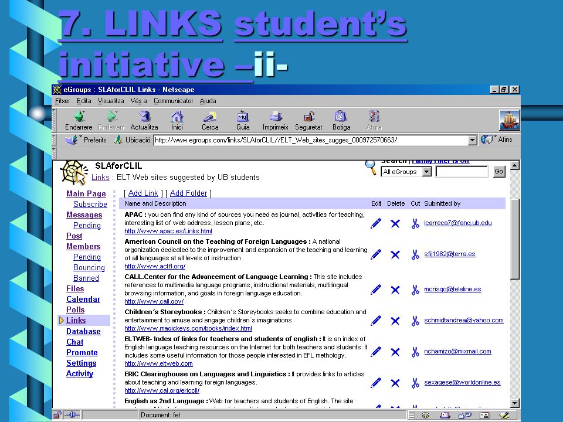Screen dimensions: 563x422
Task: Open the Communicator menu
Action: click(174, 101)
